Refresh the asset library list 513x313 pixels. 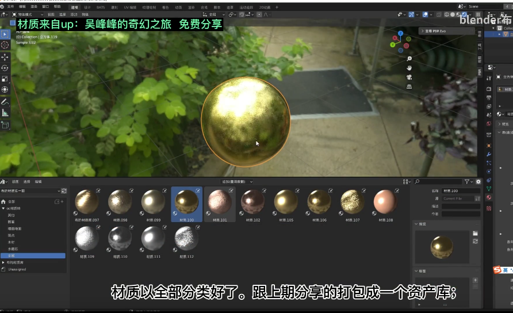pyautogui.click(x=64, y=191)
